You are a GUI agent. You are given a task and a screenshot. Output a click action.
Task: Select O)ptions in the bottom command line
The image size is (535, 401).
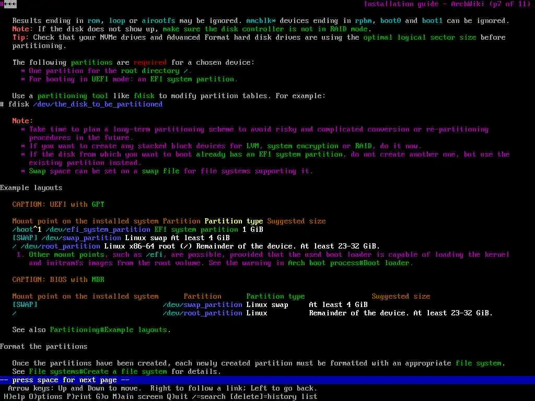[x=46, y=397]
